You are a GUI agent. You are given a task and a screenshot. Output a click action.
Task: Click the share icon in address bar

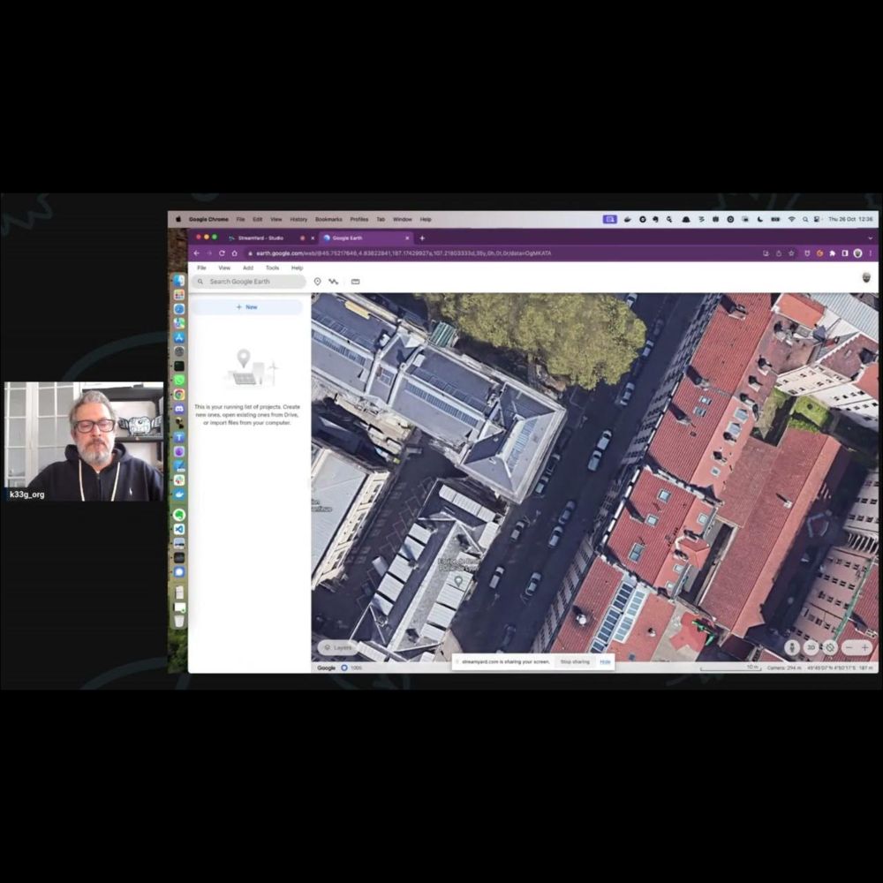pyautogui.click(x=779, y=253)
